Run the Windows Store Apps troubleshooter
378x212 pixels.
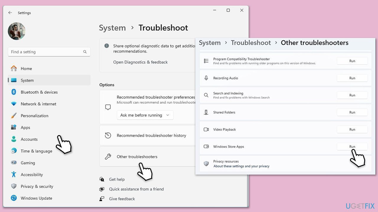click(352, 146)
